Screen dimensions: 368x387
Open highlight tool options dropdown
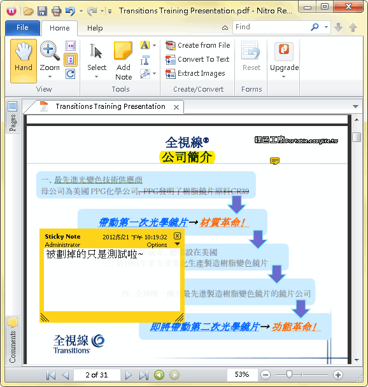tap(155, 45)
